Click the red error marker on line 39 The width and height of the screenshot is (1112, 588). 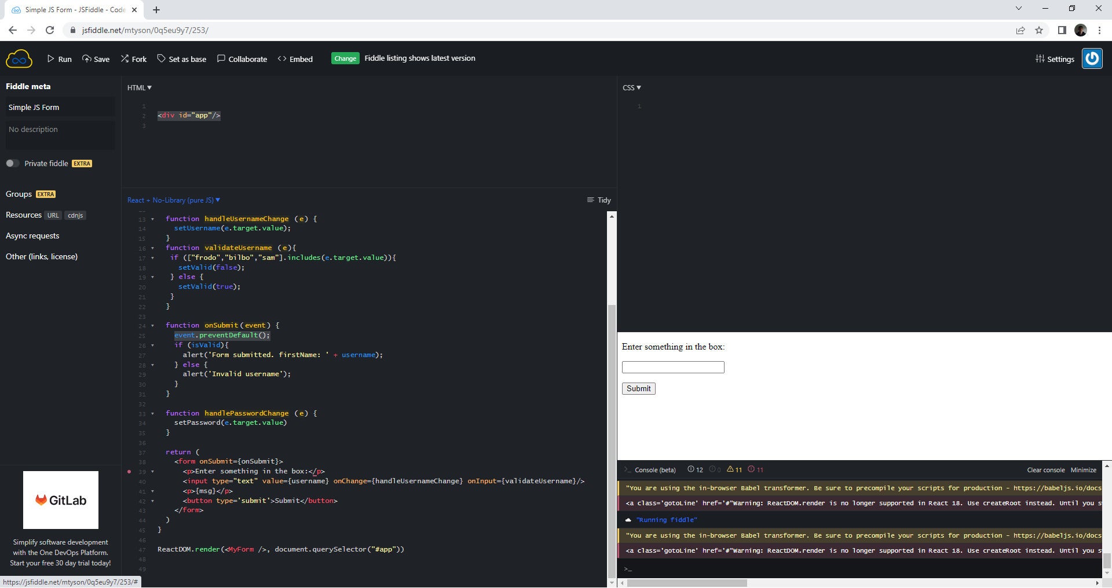(129, 472)
